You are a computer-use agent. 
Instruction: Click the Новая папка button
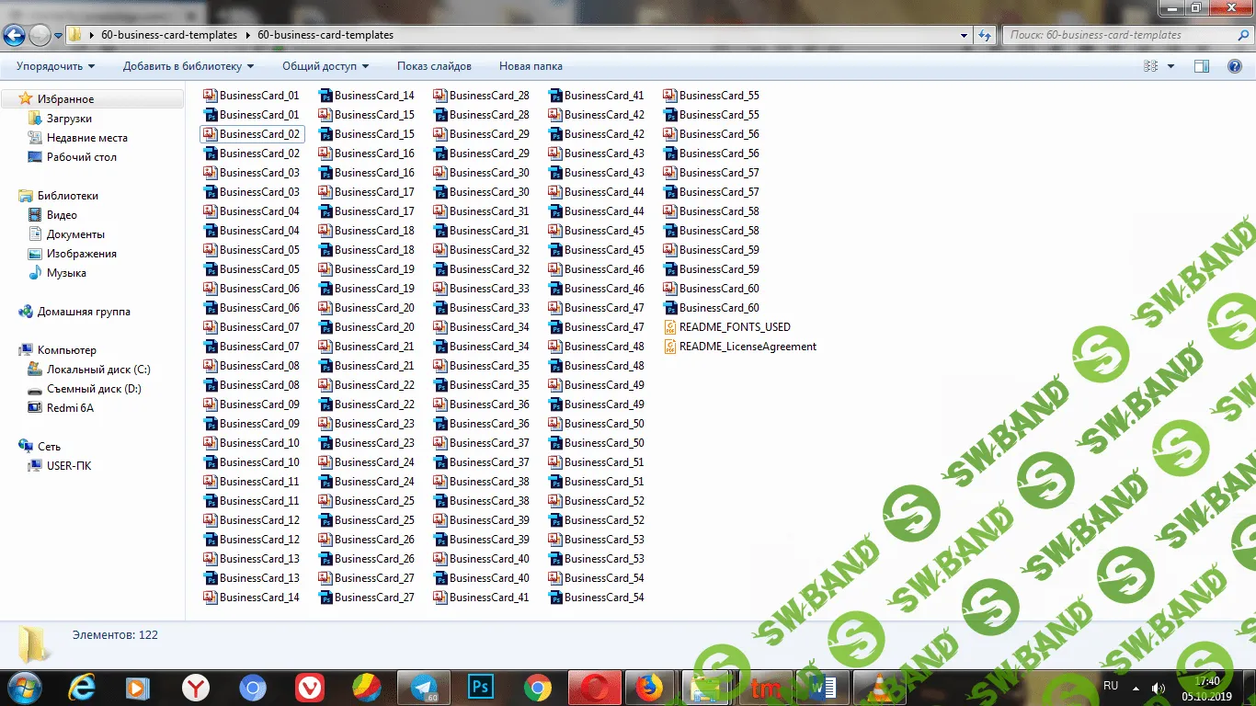[x=531, y=66]
